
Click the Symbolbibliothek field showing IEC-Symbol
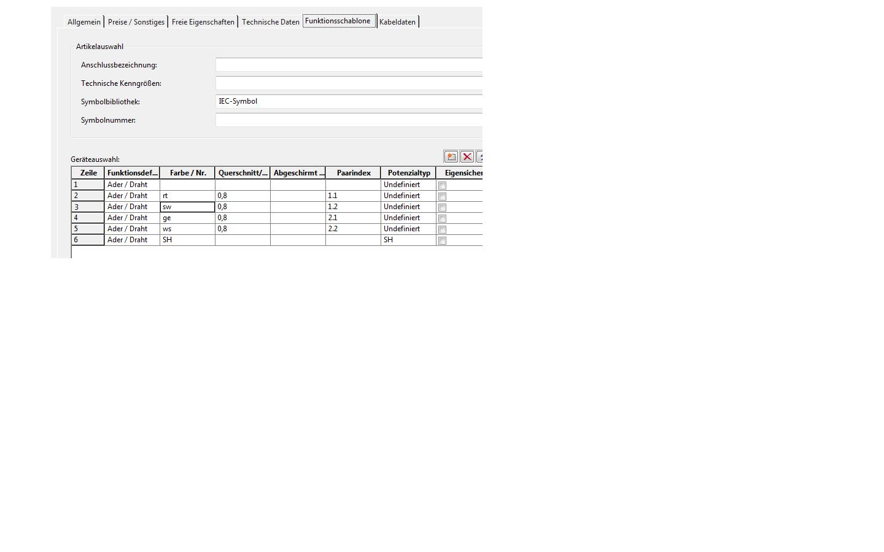349,101
